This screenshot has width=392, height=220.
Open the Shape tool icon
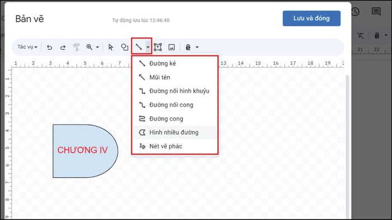pos(124,47)
